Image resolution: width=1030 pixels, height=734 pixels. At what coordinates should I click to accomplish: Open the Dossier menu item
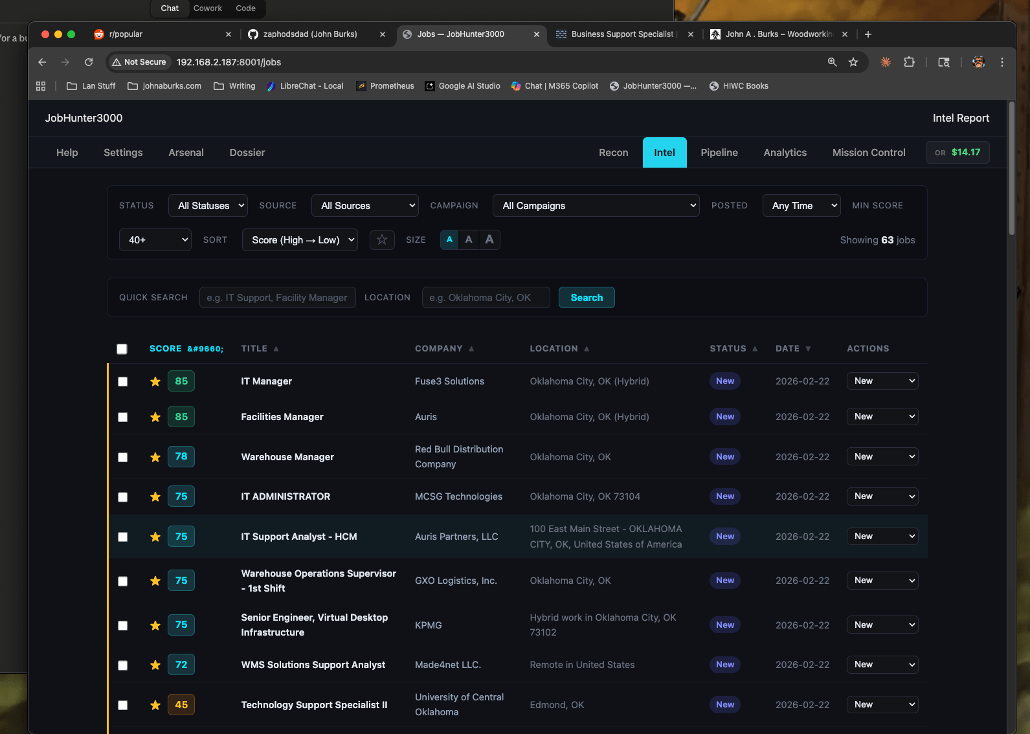tap(247, 153)
